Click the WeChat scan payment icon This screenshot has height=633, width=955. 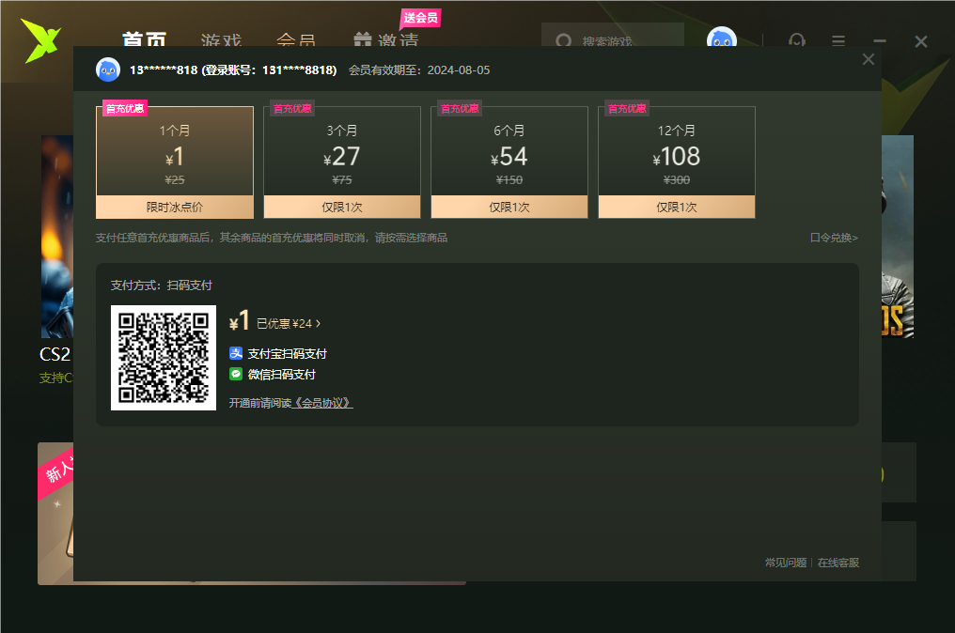point(236,374)
